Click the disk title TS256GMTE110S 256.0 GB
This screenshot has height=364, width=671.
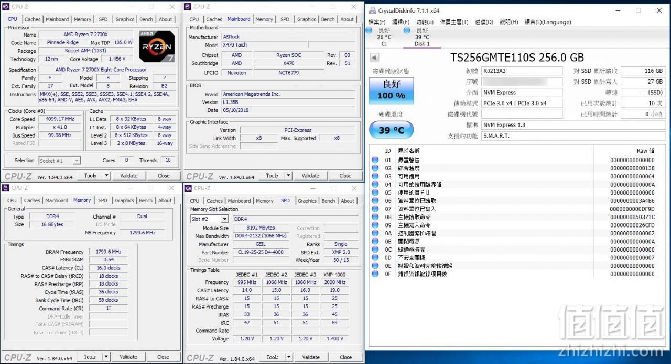(x=517, y=58)
